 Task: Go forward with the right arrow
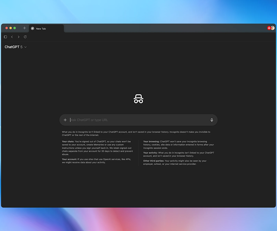tap(19, 37)
